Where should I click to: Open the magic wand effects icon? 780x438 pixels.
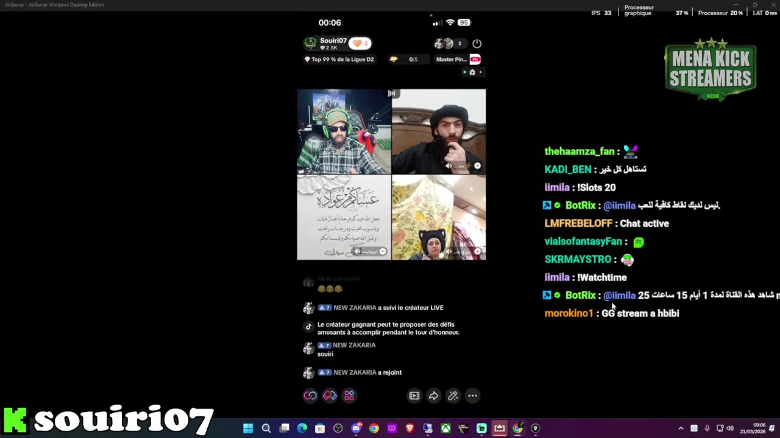pyautogui.click(x=453, y=396)
